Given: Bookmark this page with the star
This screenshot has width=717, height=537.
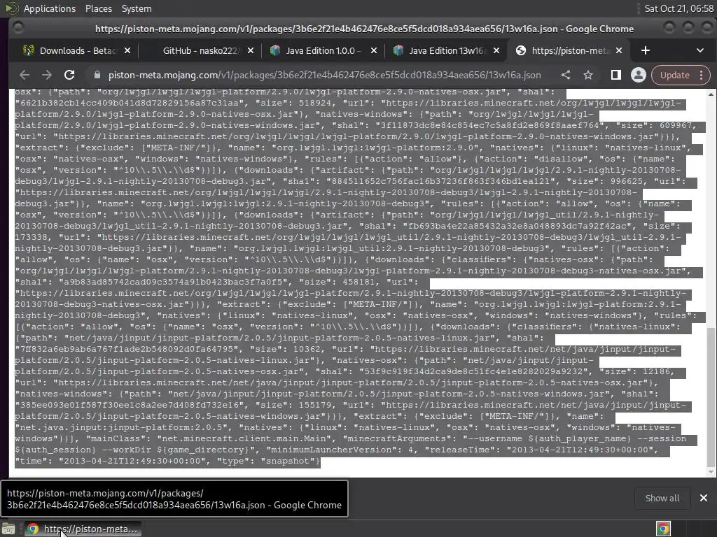Looking at the screenshot, I should 588,75.
